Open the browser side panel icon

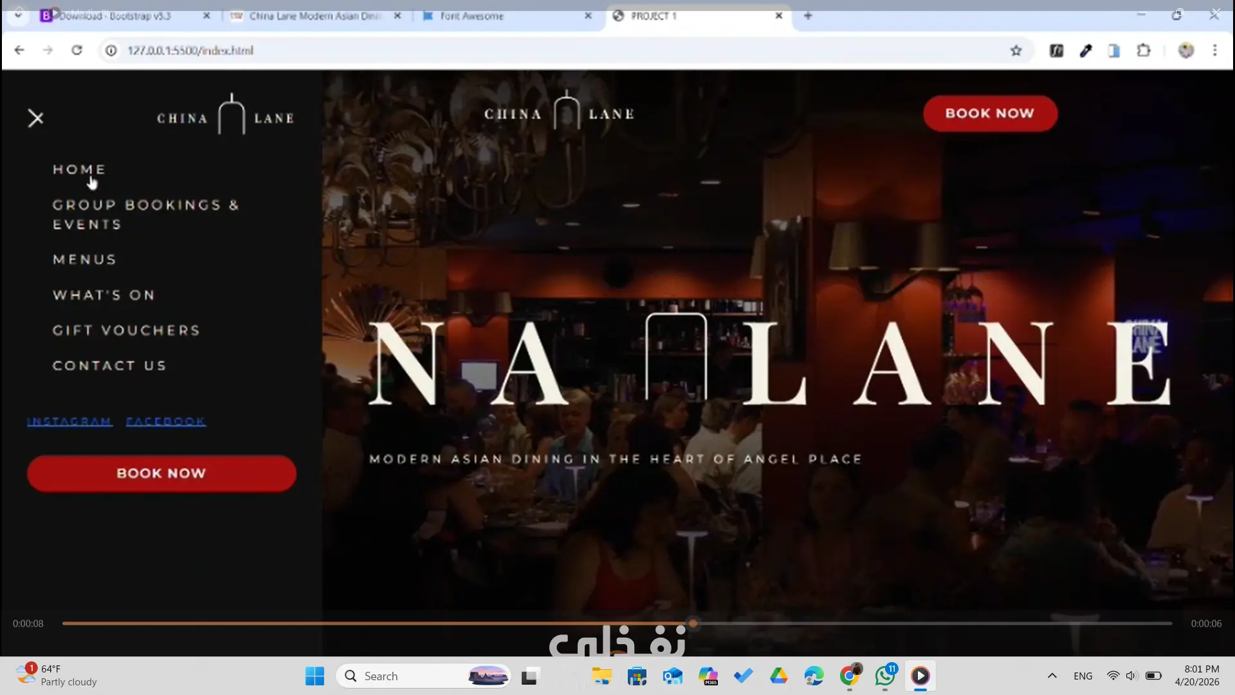[x=1114, y=50]
